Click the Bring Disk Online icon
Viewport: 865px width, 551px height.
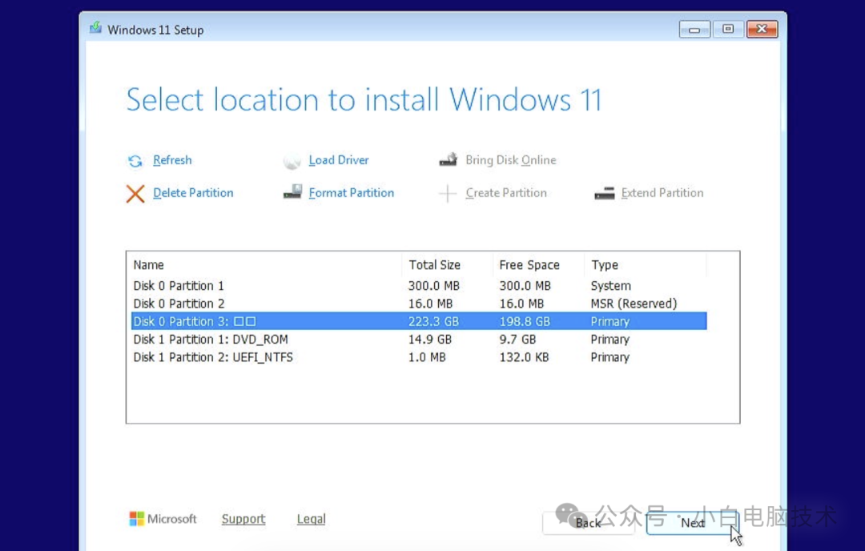[x=448, y=160]
